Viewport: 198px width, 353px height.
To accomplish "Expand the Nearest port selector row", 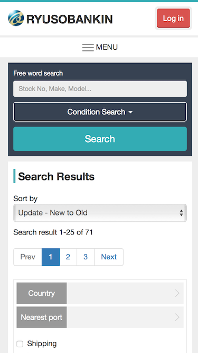I will 100,317.
